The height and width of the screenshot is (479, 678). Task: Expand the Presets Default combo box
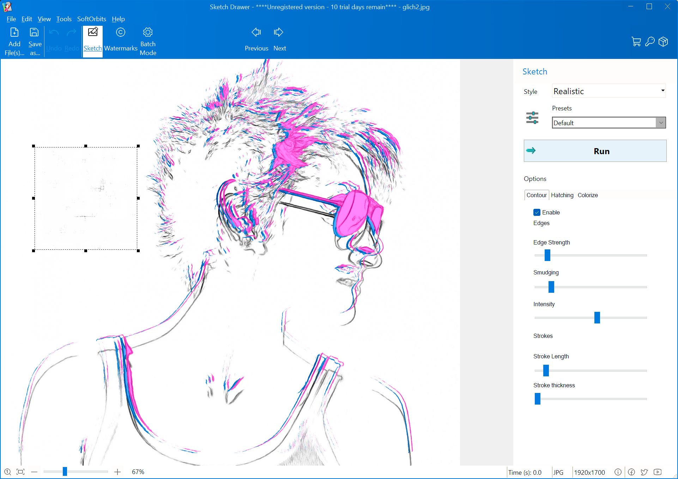[x=609, y=123]
